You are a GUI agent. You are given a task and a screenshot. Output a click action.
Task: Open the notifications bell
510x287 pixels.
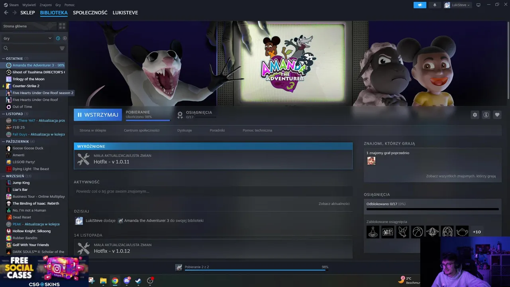pyautogui.click(x=435, y=5)
